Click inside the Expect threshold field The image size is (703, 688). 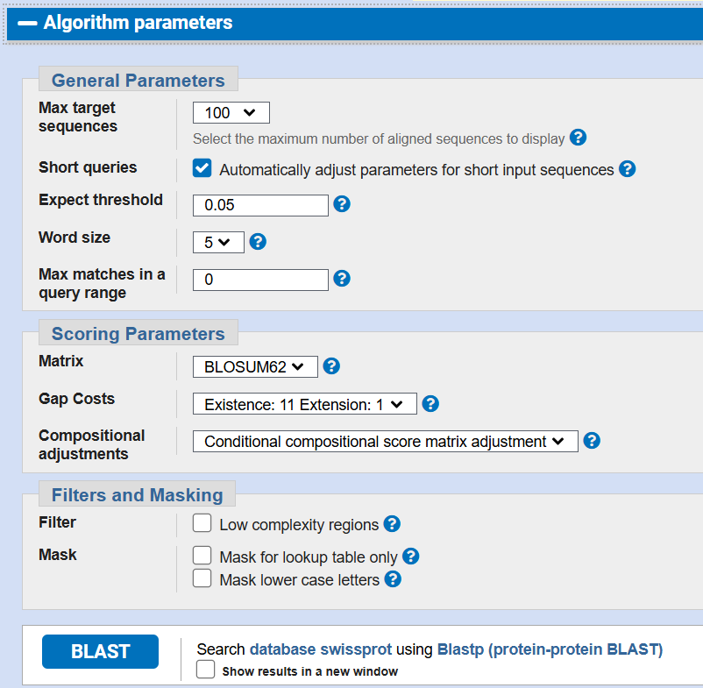coord(259,204)
